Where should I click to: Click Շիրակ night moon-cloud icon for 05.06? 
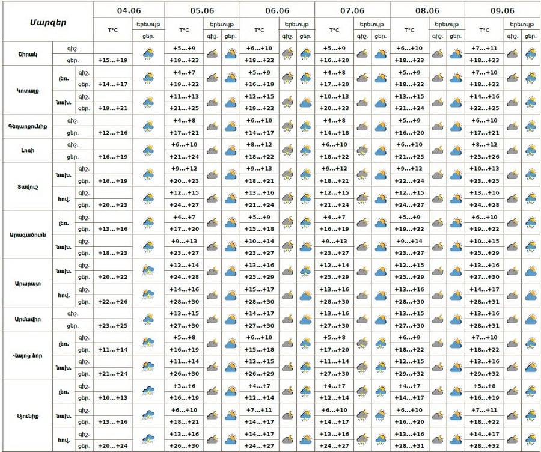[212, 54]
